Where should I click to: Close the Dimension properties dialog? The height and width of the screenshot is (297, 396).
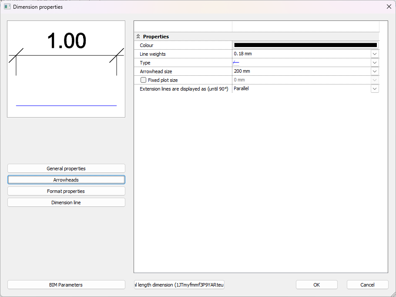coord(389,7)
